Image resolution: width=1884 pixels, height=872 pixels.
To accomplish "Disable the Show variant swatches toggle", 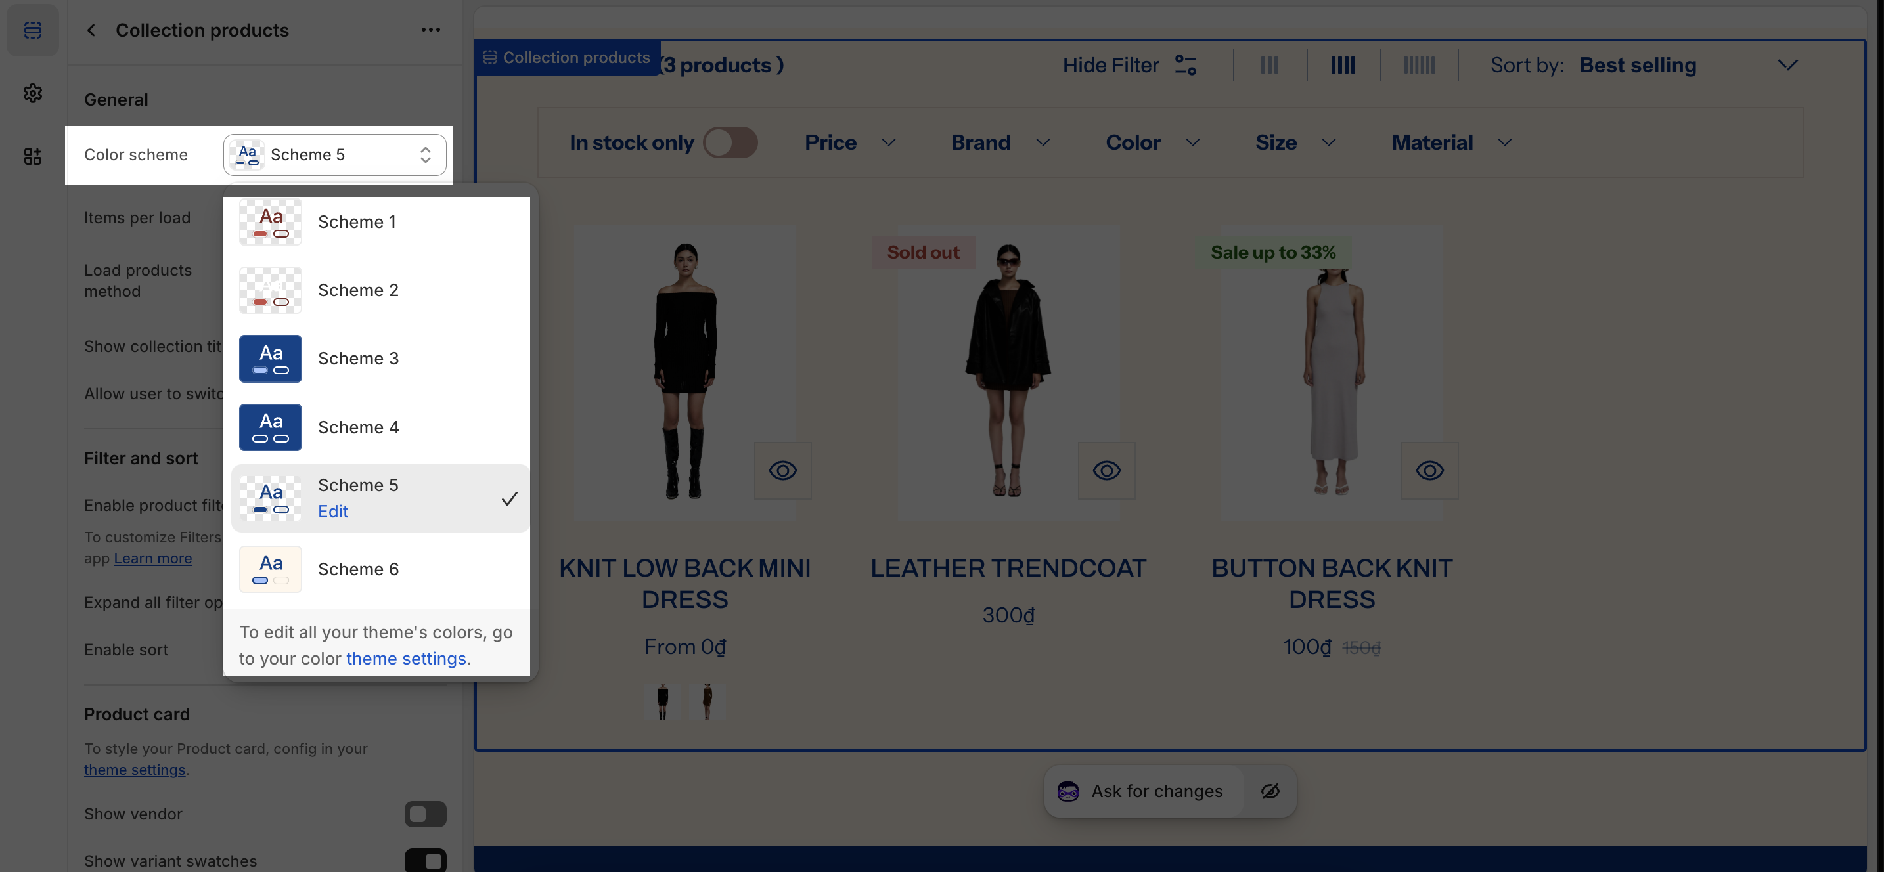I will pos(425,860).
